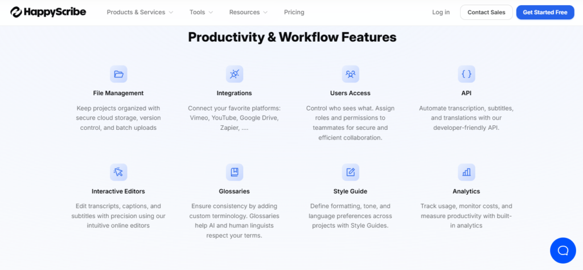
Task: Click the Get Started Free button
Action: (545, 12)
